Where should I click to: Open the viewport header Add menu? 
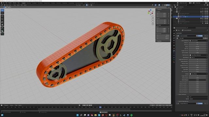pyautogui.click(x=22, y=5)
